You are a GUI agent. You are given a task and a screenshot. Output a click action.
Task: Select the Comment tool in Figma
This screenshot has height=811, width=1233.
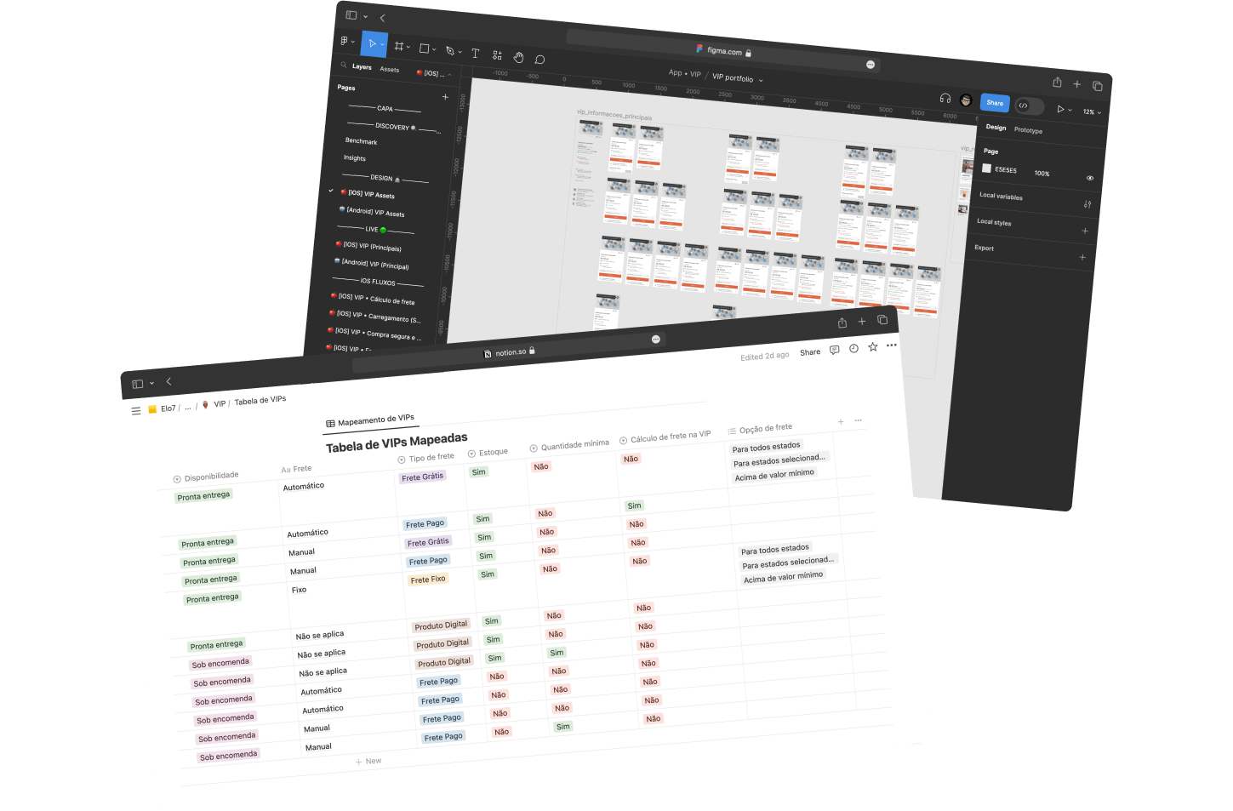pos(539,60)
